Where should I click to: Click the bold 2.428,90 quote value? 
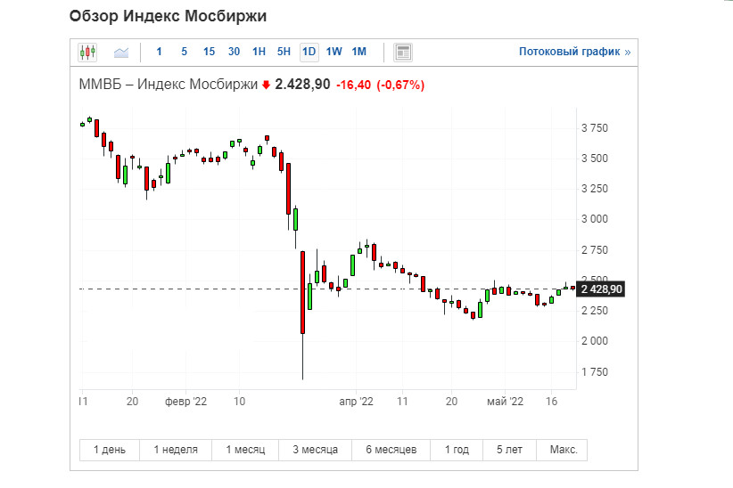point(302,85)
